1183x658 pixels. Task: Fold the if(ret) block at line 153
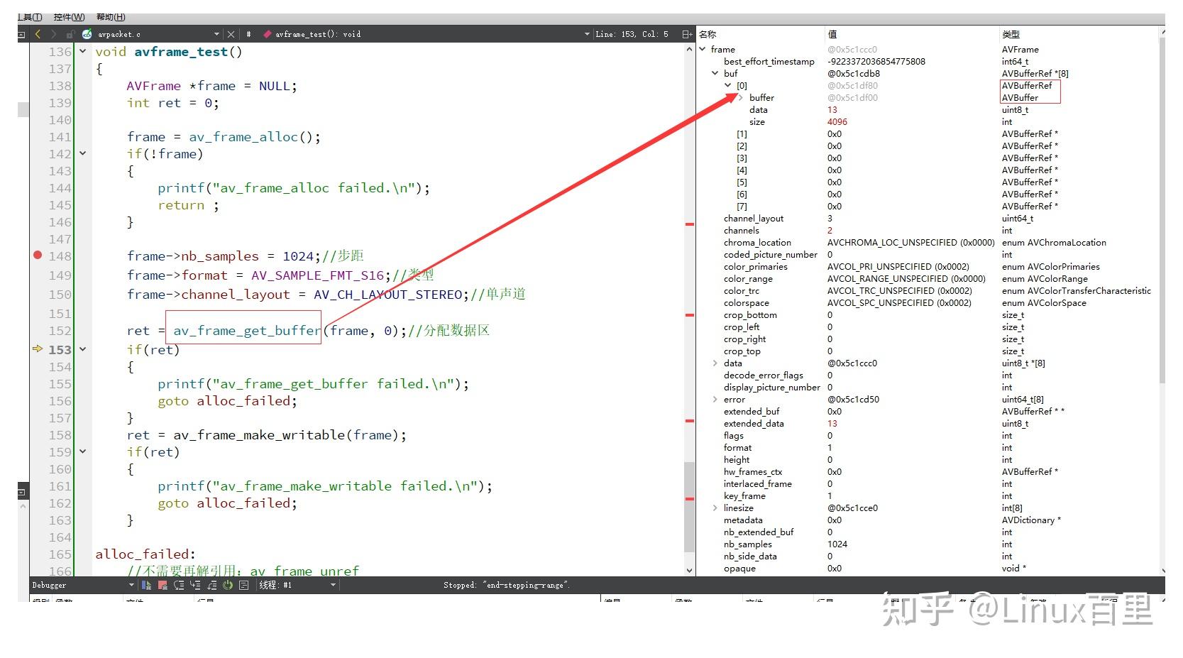83,349
